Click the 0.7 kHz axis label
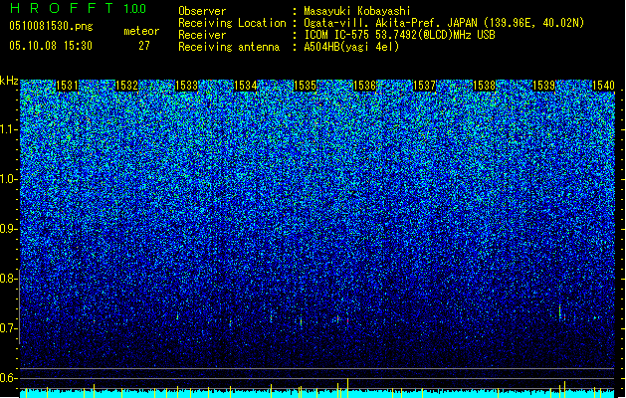This screenshot has width=626, height=398. click(x=9, y=328)
